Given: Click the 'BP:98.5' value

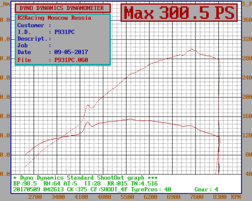Looking at the screenshot, I should (x=25, y=184).
